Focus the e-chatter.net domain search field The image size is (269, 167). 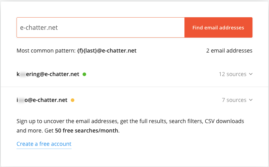click(101, 27)
